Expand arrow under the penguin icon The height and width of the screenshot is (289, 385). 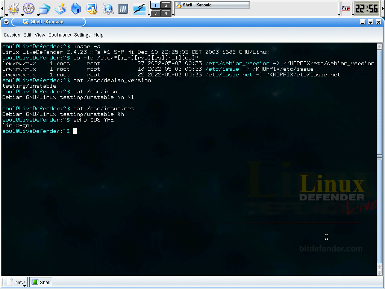[x=22, y=15]
